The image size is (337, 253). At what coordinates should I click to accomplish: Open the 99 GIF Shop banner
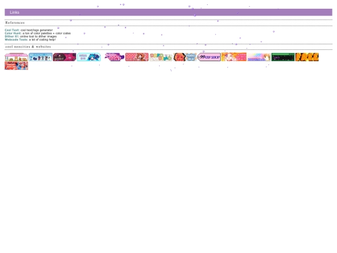pos(209,57)
